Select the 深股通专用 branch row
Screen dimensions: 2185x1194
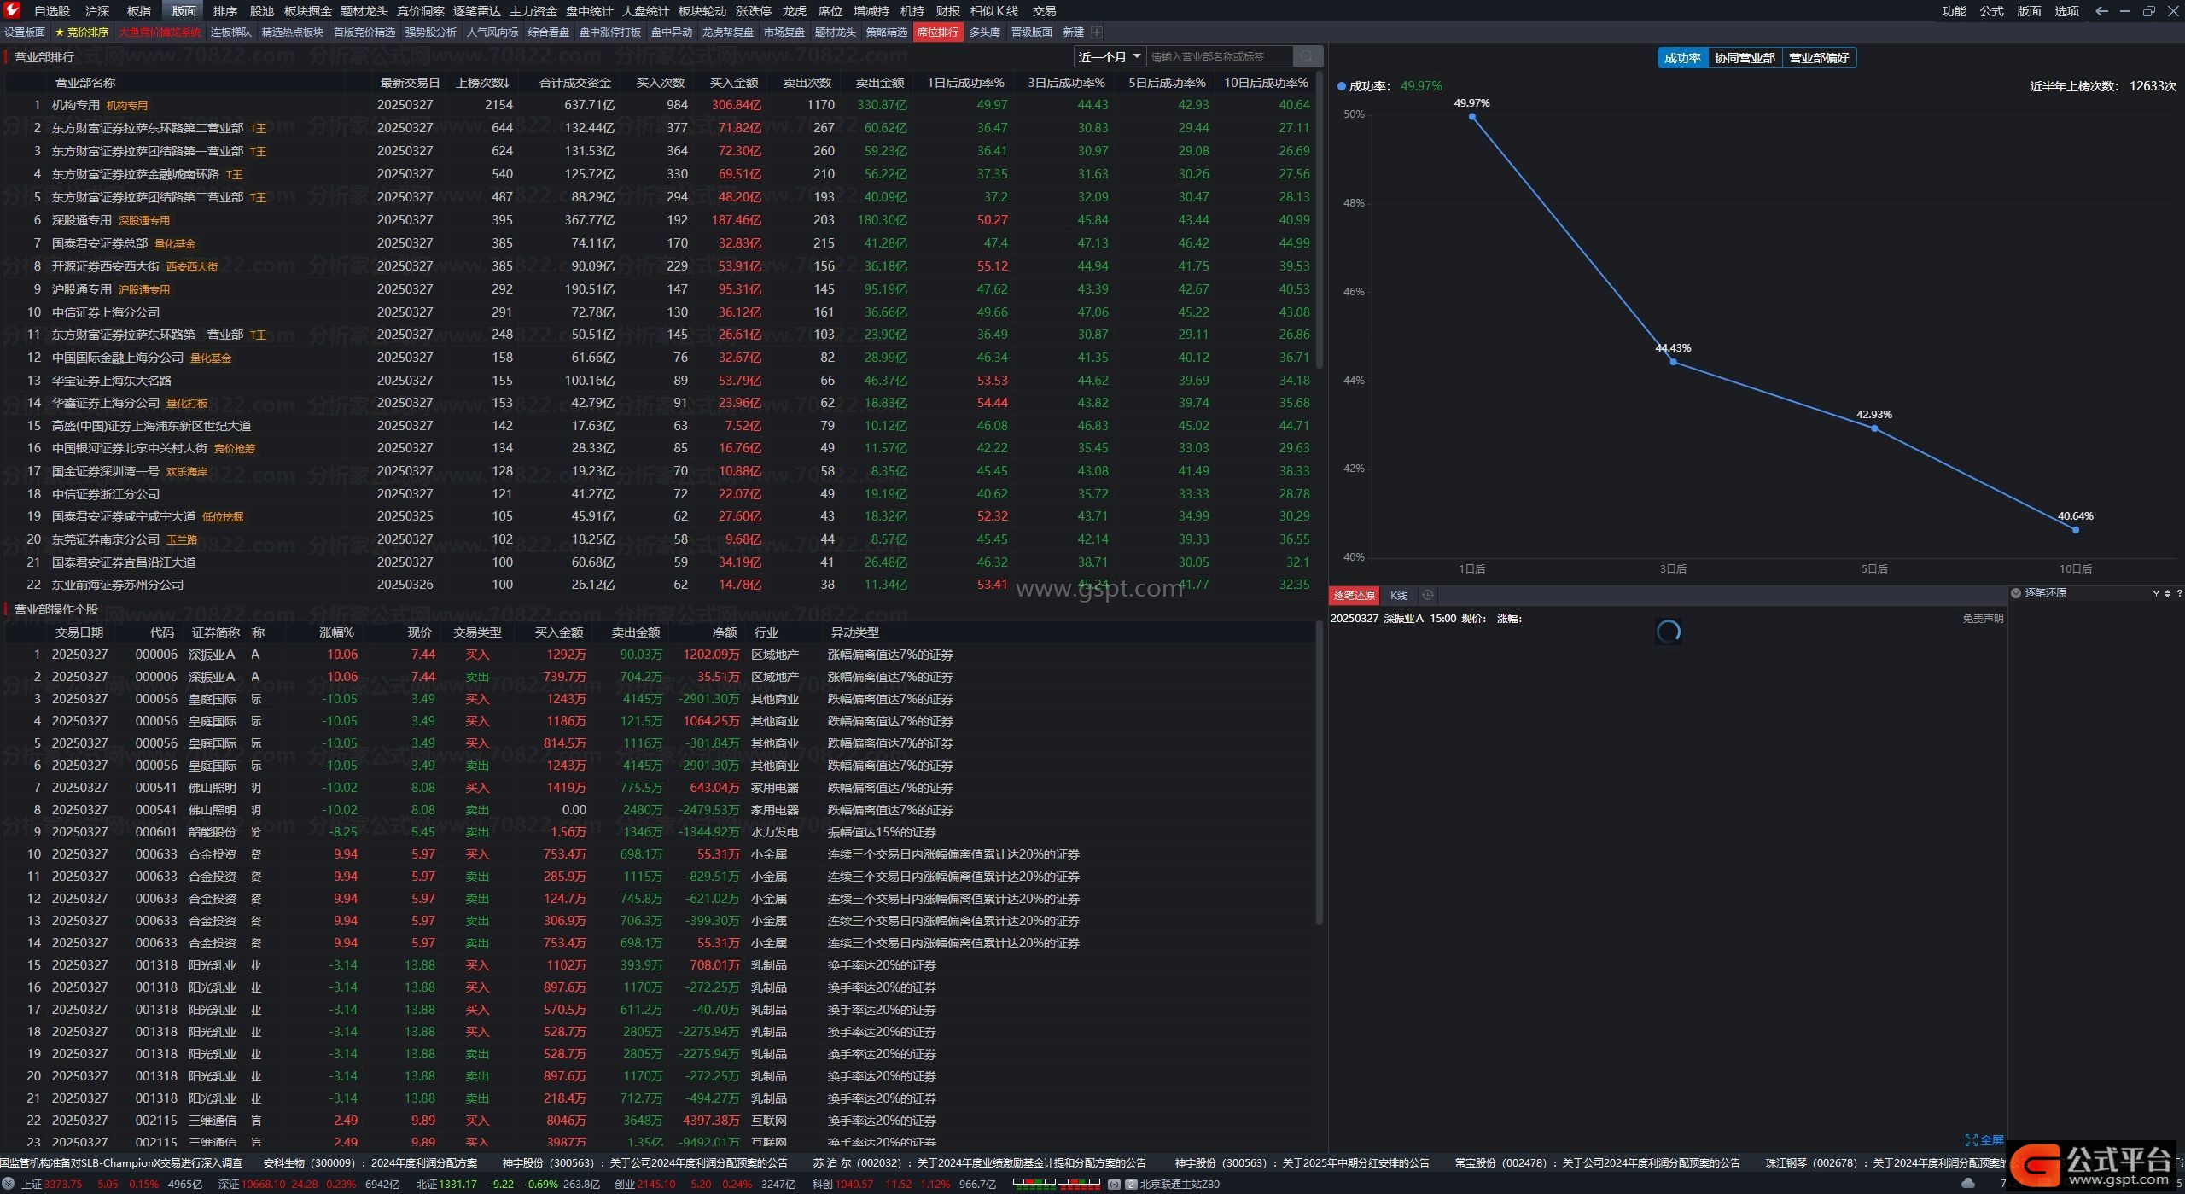[660, 220]
